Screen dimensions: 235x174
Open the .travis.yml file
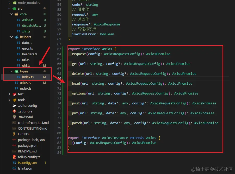tap(25, 117)
